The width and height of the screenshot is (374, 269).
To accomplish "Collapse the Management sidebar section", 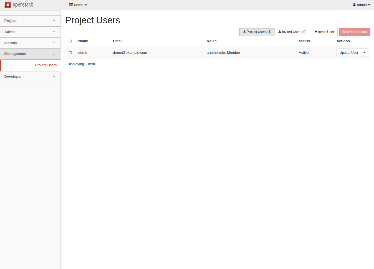I will click(30, 54).
